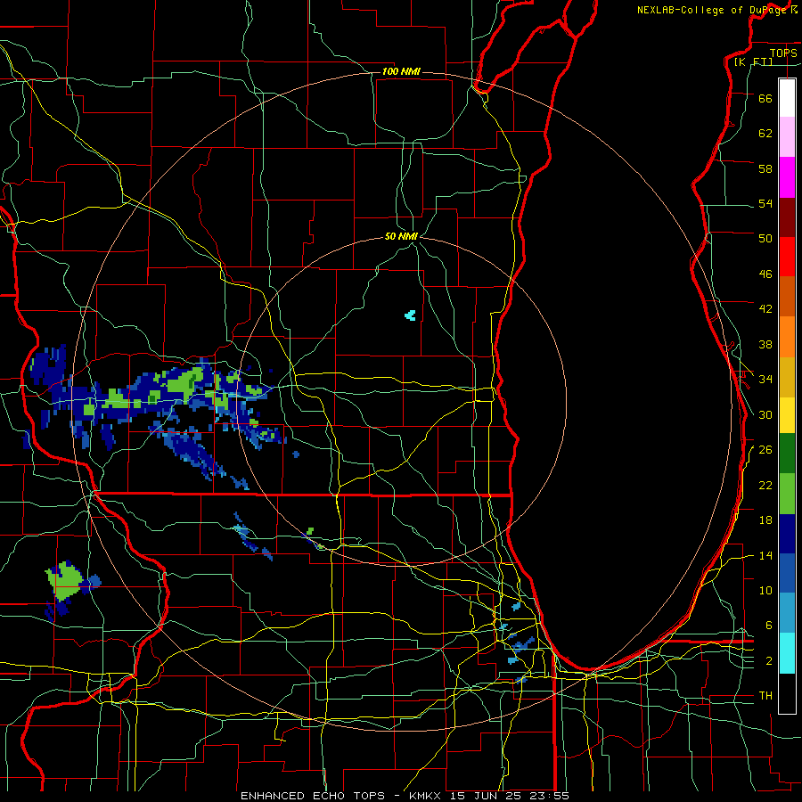This screenshot has height=802, width=802.
Task: Click the 'TH' legend label
Action: pyautogui.click(x=765, y=696)
